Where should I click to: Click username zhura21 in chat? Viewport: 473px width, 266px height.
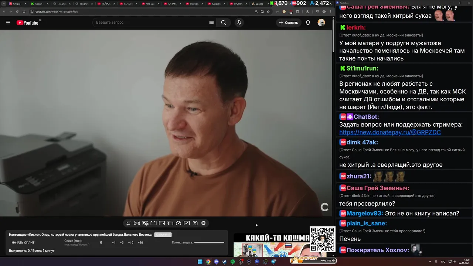359,176
